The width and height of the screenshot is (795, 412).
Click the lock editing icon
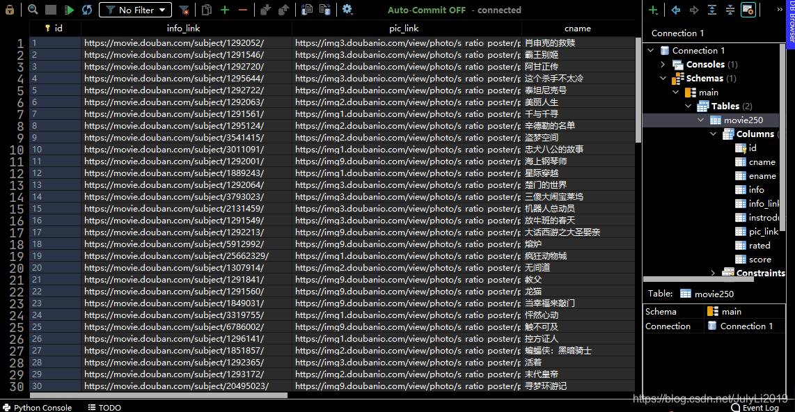point(10,10)
